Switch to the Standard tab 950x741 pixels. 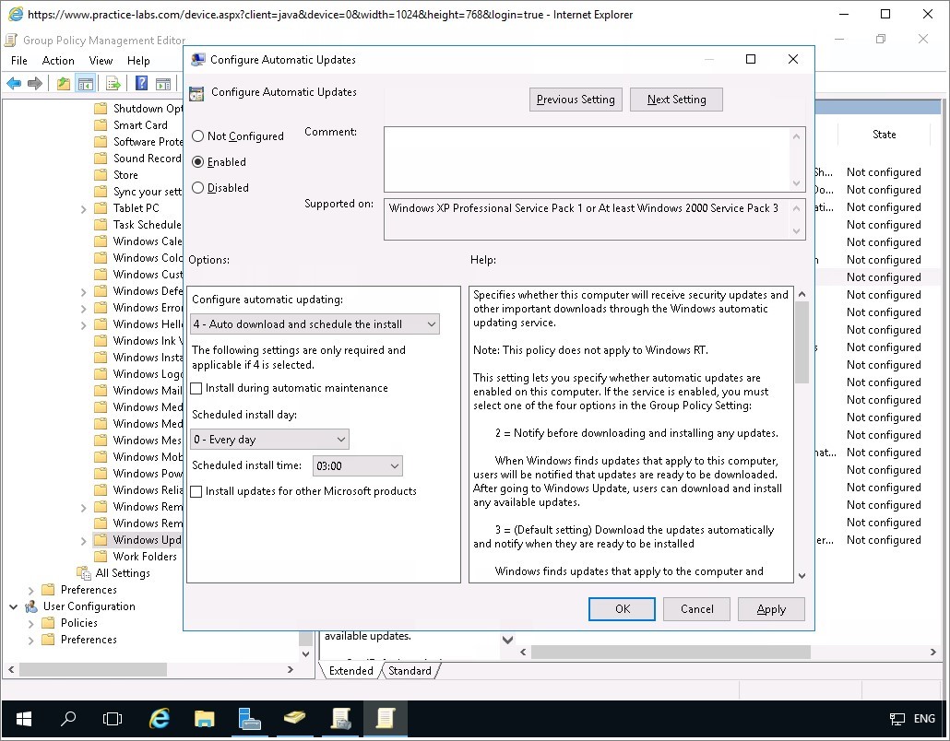[410, 671]
